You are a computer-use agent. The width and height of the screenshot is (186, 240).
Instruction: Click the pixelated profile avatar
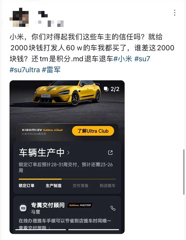(19, 17)
